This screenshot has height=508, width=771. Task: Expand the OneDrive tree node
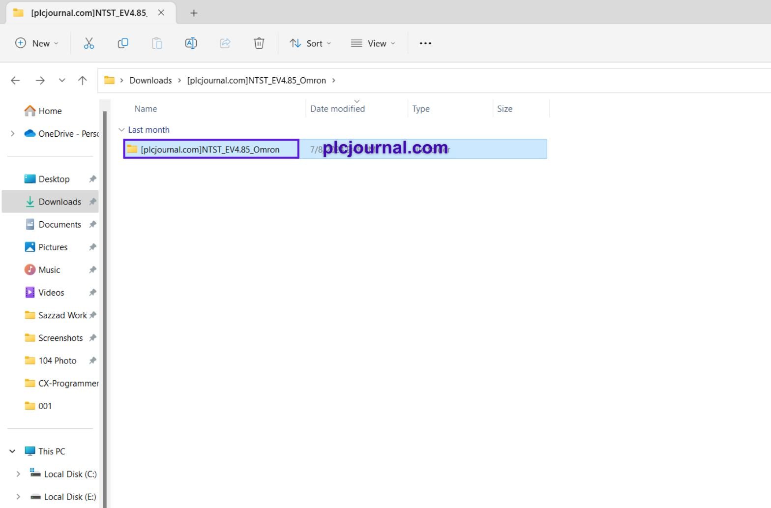[13, 133]
